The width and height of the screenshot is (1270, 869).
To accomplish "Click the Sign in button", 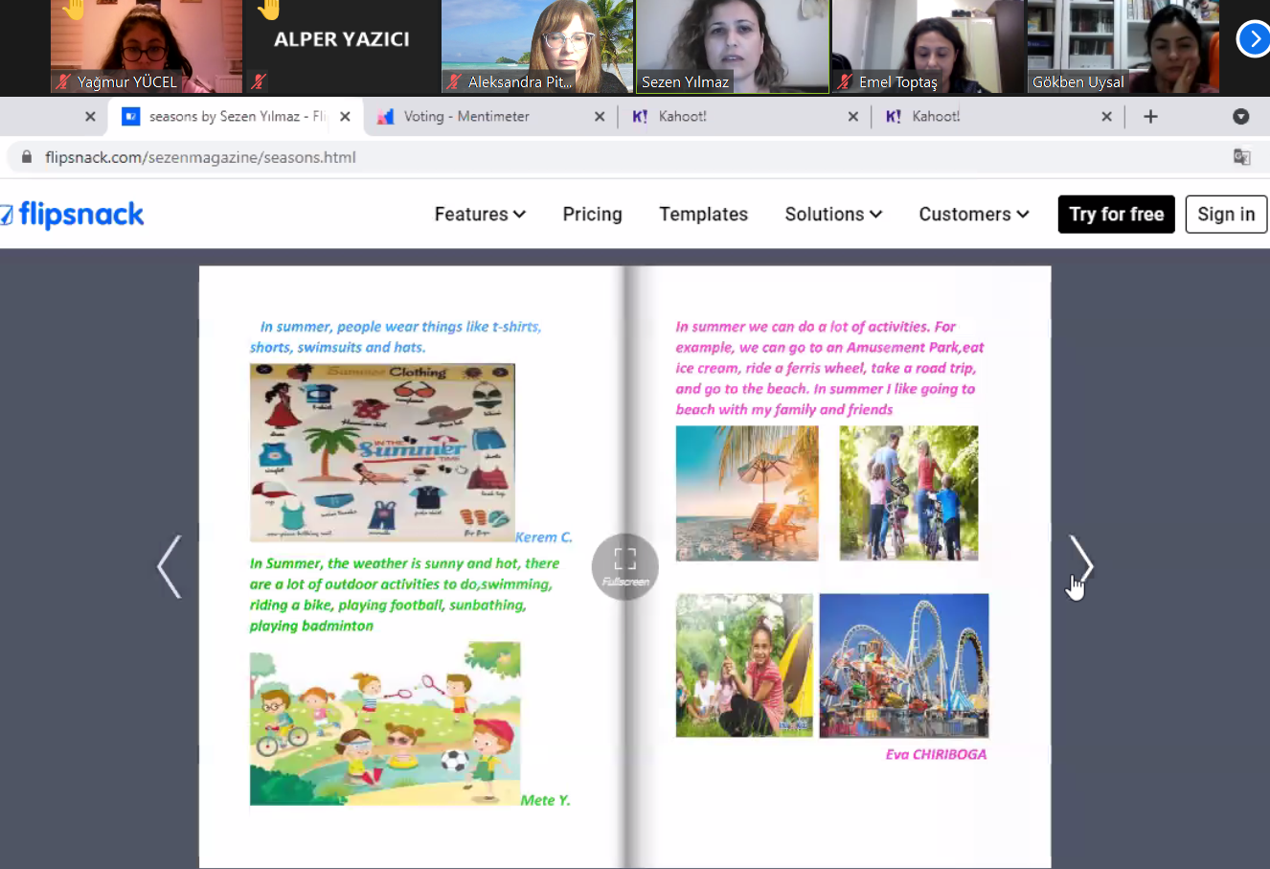I will click(1225, 215).
